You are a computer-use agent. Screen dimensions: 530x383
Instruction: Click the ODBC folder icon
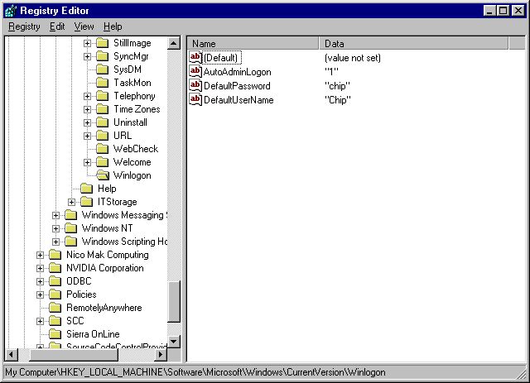(x=55, y=281)
